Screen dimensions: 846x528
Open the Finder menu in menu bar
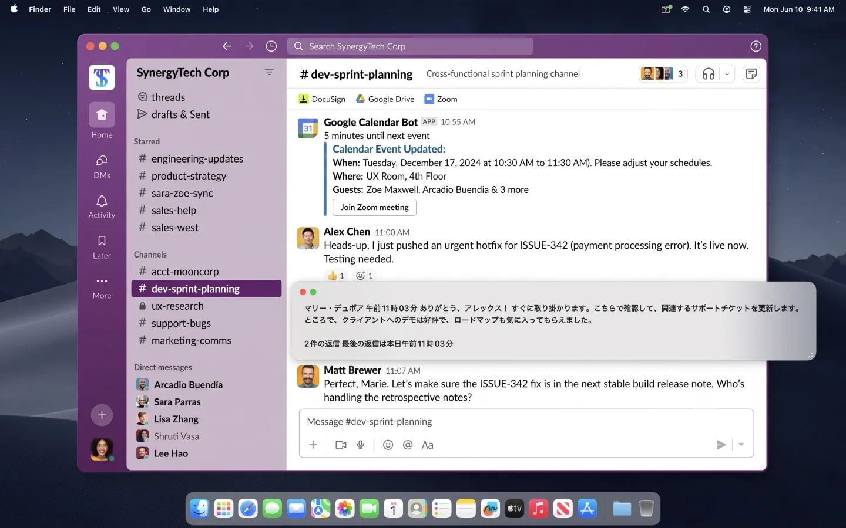click(x=40, y=9)
